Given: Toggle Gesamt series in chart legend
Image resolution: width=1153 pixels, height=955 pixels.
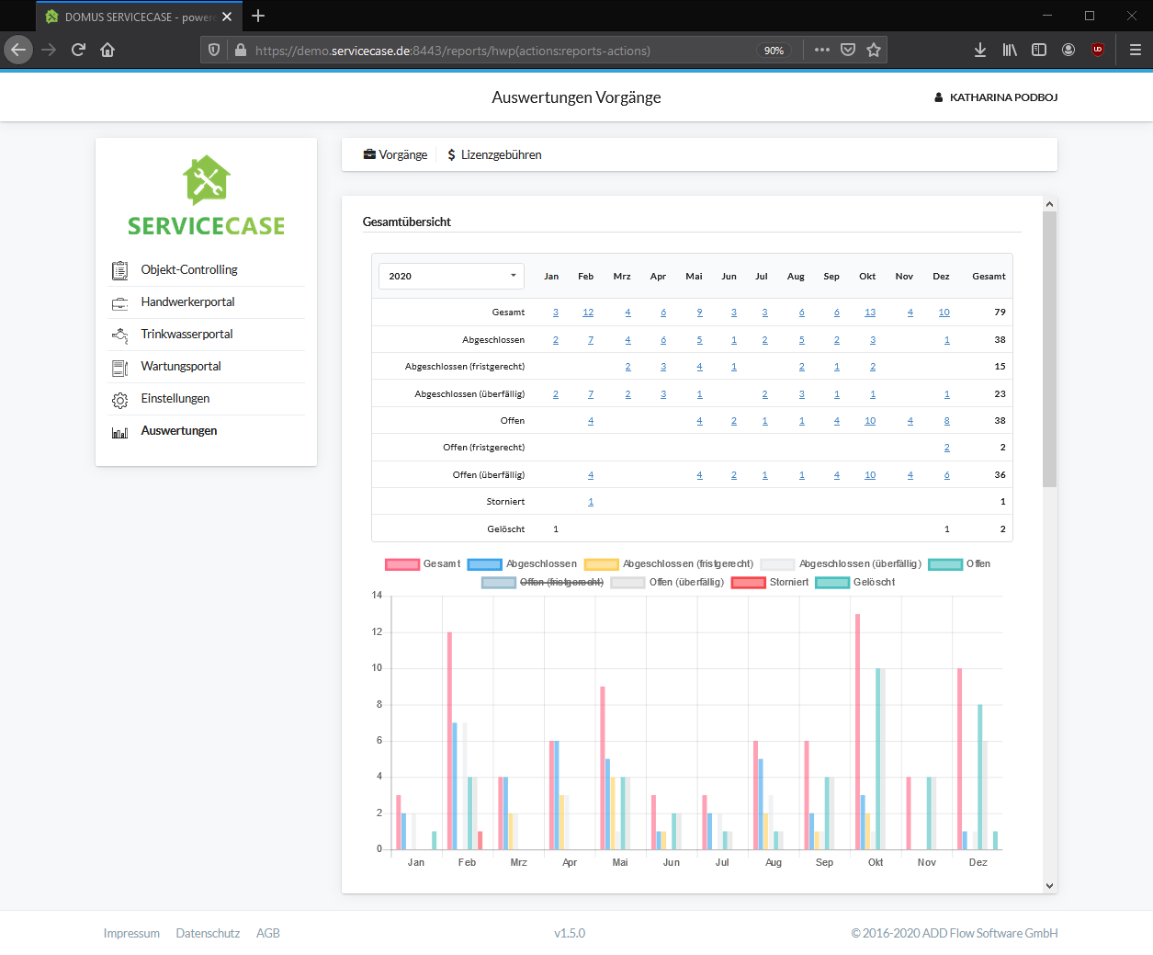Looking at the screenshot, I should 423,564.
